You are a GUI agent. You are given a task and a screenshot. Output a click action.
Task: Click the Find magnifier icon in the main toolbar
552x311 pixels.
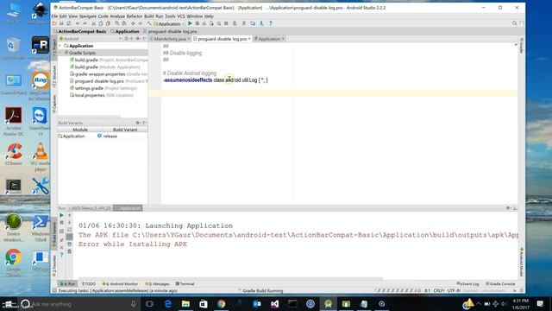pos(117,23)
